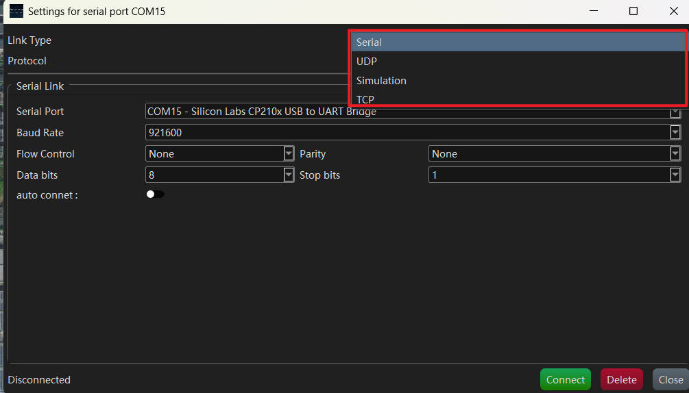Image resolution: width=689 pixels, height=393 pixels.
Task: Select Serial in the Link Type list
Action: click(x=518, y=42)
